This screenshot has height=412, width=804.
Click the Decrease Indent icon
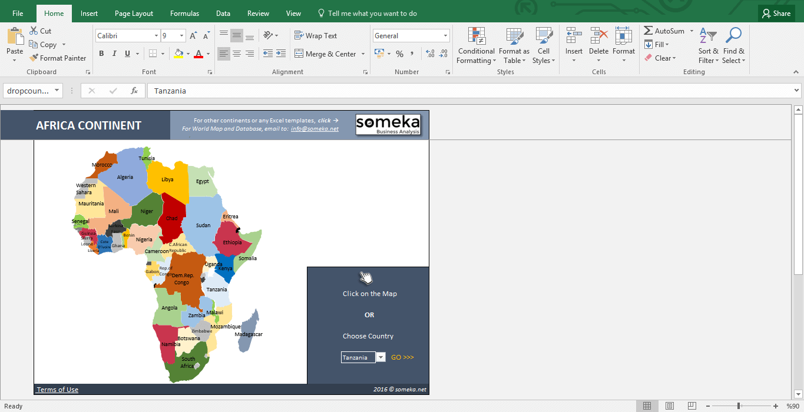click(x=268, y=54)
